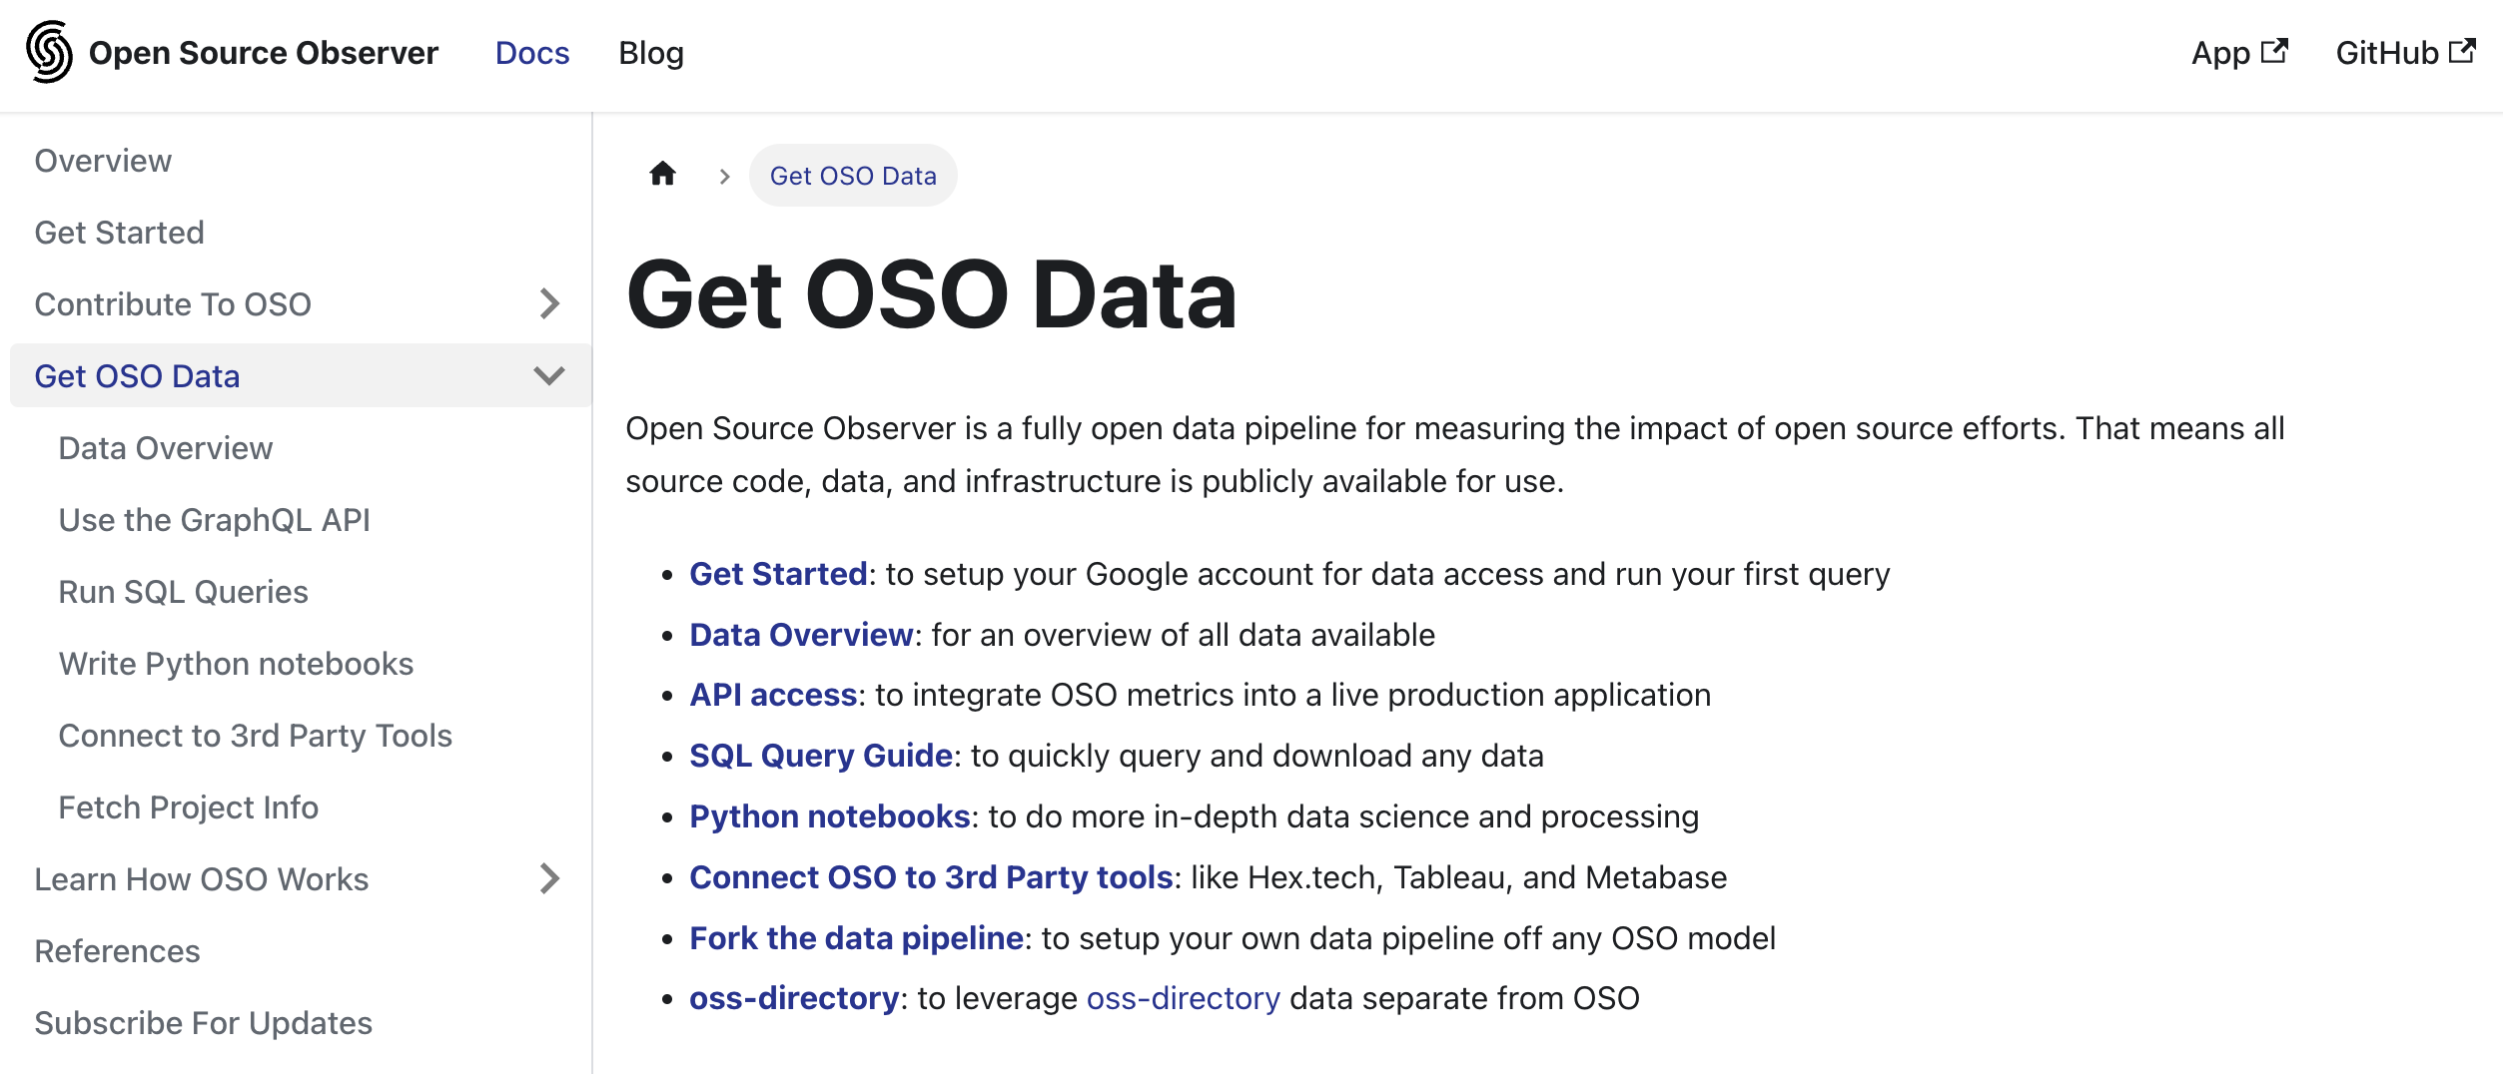Image resolution: width=2503 pixels, height=1074 pixels.
Task: Click the API access link
Action: point(773,695)
